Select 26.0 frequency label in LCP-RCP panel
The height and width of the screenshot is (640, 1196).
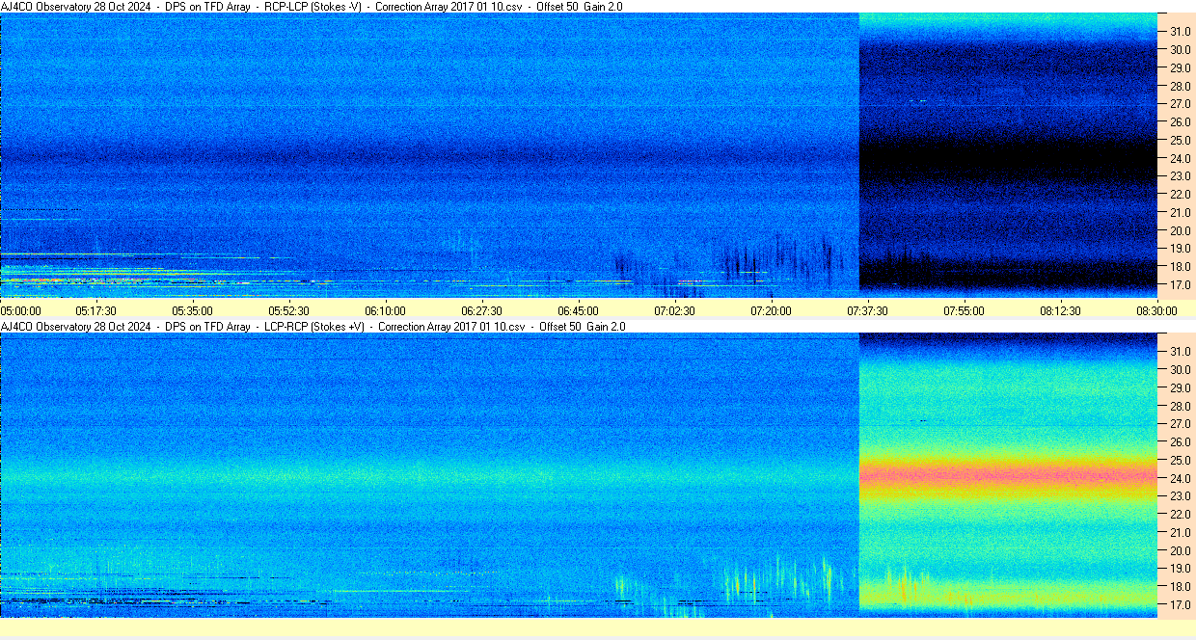point(1181,441)
